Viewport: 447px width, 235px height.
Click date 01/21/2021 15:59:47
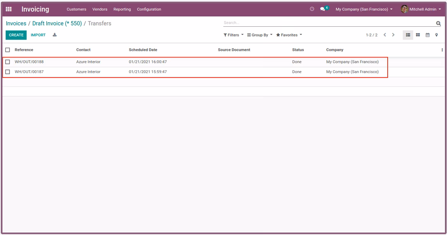click(x=148, y=72)
